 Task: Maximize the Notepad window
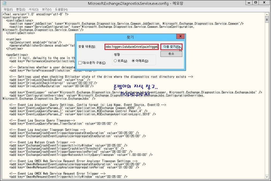[255, 3]
